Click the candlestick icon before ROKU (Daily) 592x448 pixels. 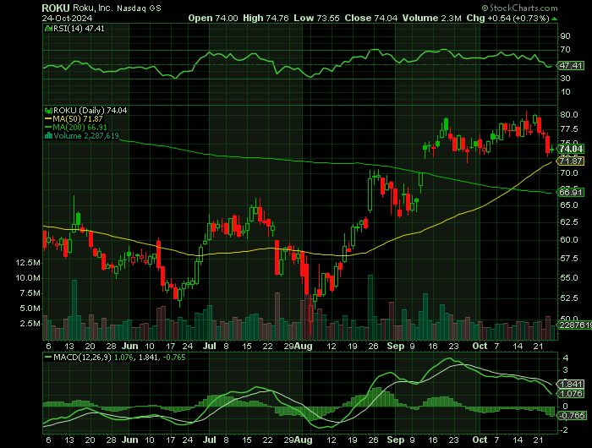tap(49, 111)
